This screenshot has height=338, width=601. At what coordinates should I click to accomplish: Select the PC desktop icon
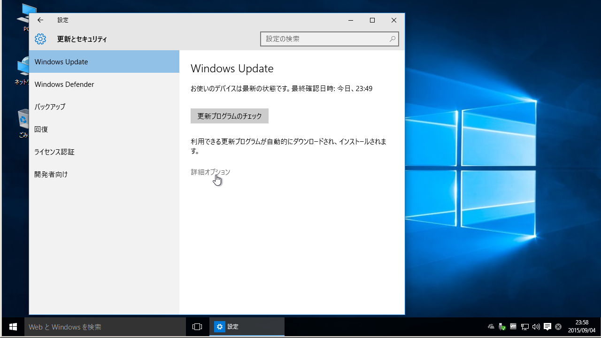[x=26, y=18]
